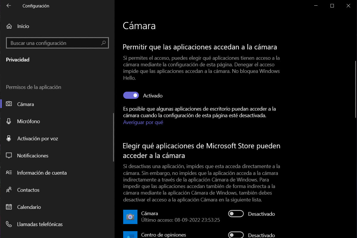357x238 pixels.
Task: Click the sidebar vertical scrollbar
Action: [113, 137]
